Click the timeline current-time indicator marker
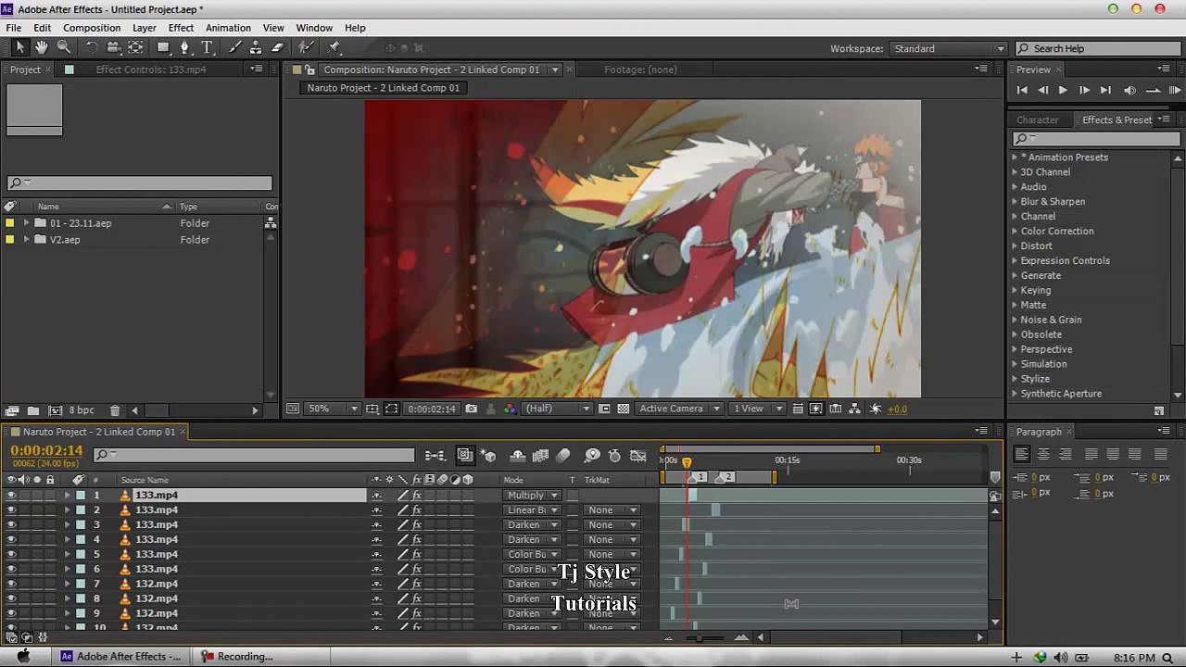The width and height of the screenshot is (1186, 667). click(687, 461)
